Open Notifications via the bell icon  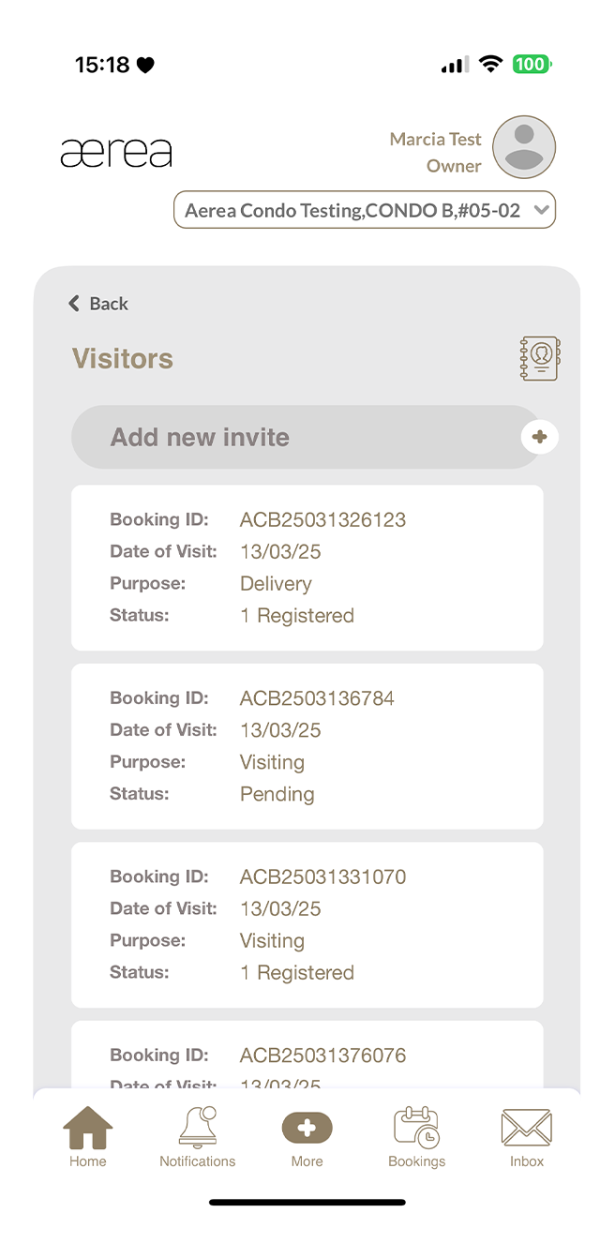click(197, 1130)
